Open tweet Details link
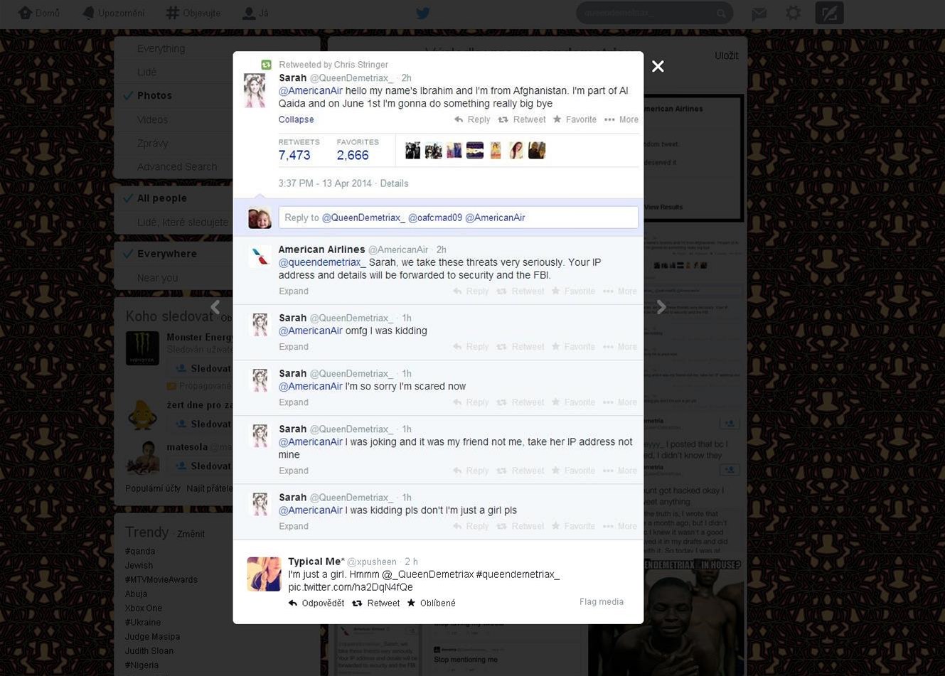The height and width of the screenshot is (676, 945). pos(394,183)
